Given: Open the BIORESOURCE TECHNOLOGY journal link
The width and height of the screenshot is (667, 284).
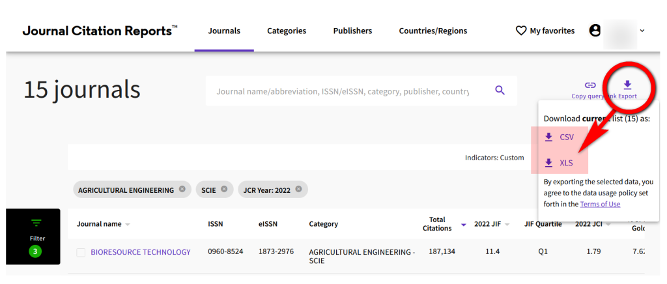Looking at the screenshot, I should pyautogui.click(x=141, y=252).
